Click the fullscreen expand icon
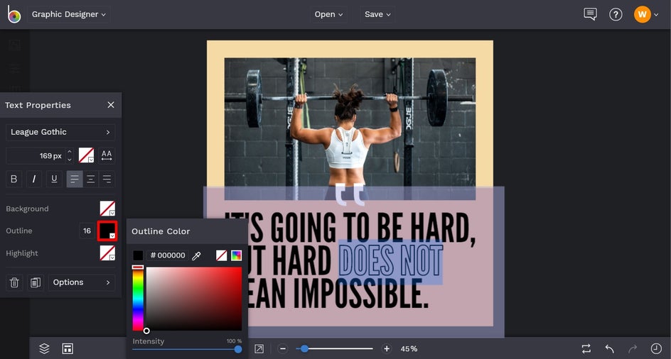671x359 pixels. tap(259, 349)
